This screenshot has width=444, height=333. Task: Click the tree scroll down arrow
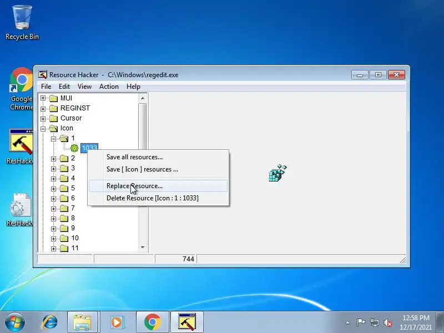[x=143, y=247]
